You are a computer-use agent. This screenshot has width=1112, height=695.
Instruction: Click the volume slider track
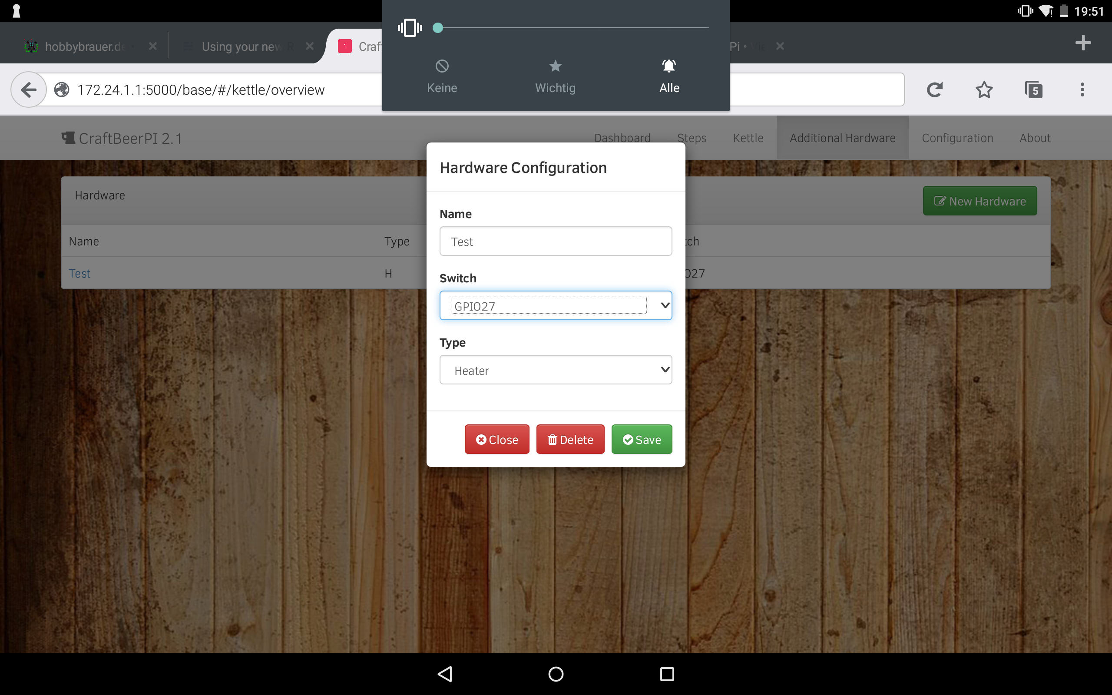[x=574, y=27]
